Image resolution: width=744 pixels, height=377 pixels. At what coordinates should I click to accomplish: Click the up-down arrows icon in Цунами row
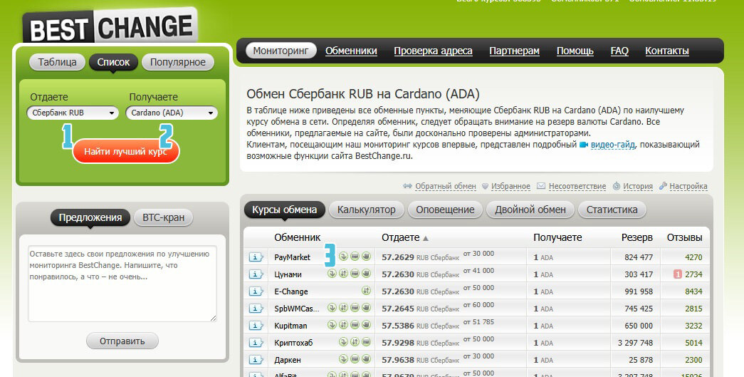[x=344, y=274]
